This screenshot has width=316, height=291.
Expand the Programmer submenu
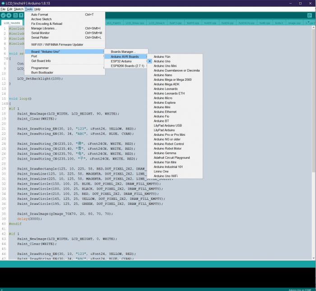65,68
